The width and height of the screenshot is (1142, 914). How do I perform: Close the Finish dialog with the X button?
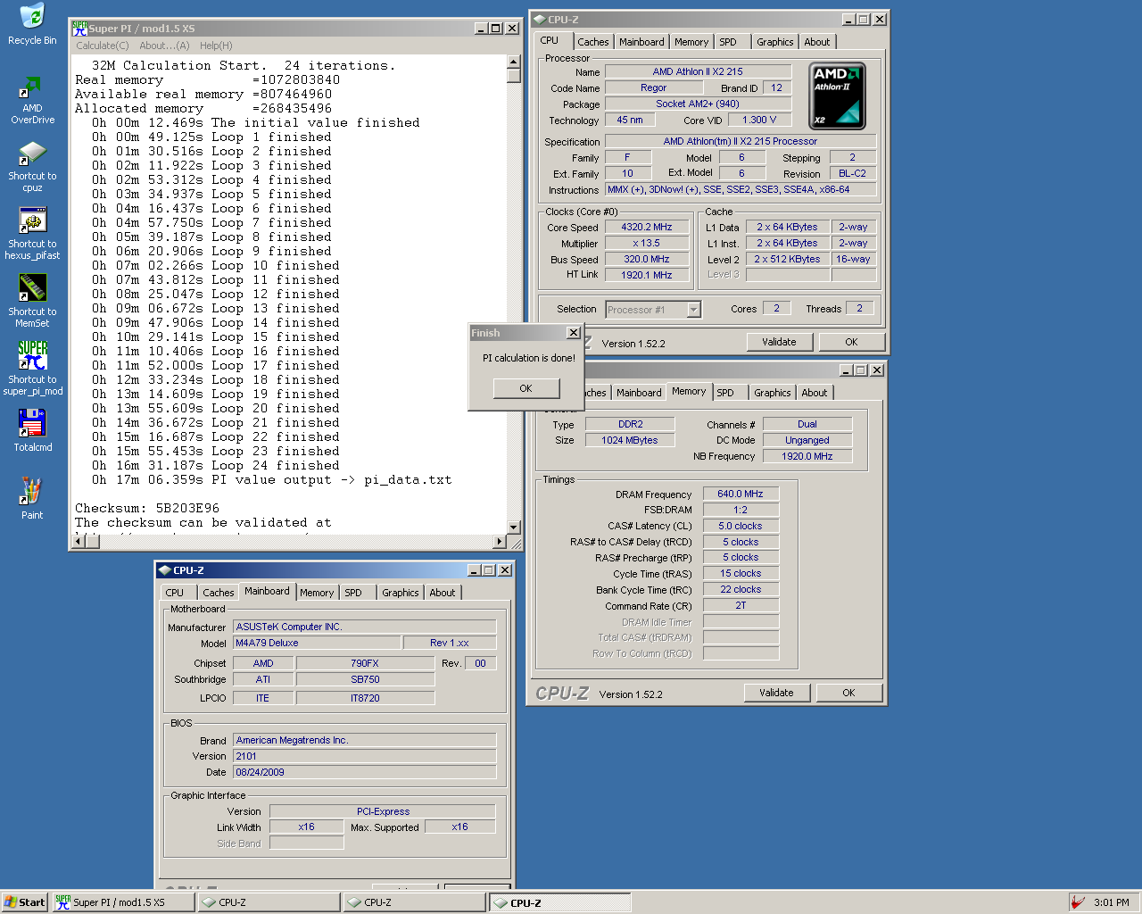point(573,332)
